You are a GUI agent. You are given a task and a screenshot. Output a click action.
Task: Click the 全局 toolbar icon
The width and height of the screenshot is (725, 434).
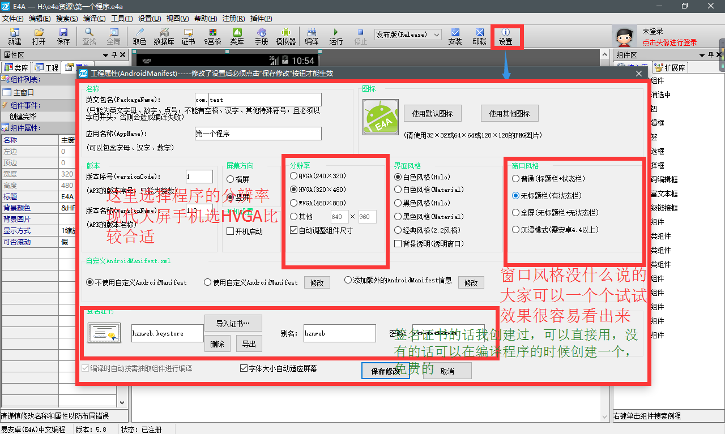coord(114,36)
